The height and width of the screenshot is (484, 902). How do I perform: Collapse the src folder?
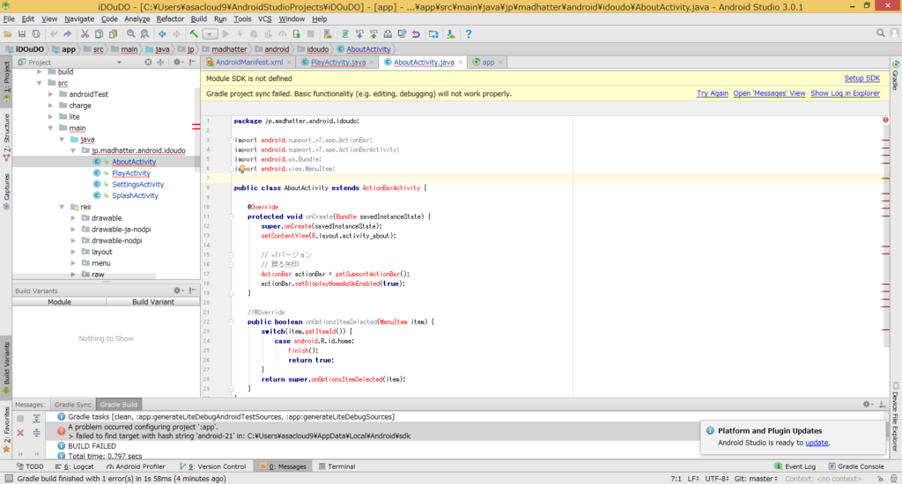pos(39,83)
